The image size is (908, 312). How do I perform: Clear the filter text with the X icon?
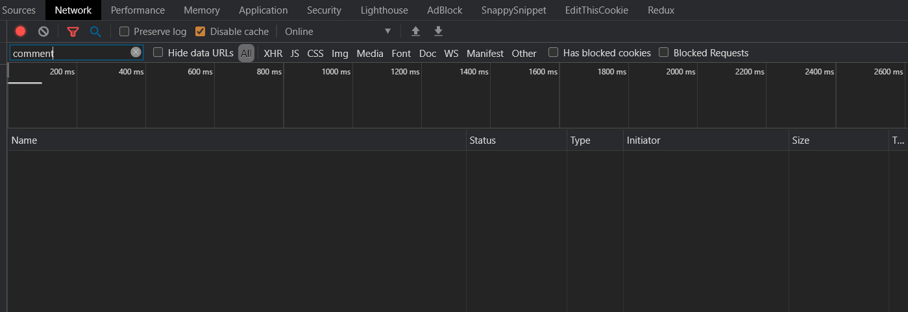tap(136, 52)
